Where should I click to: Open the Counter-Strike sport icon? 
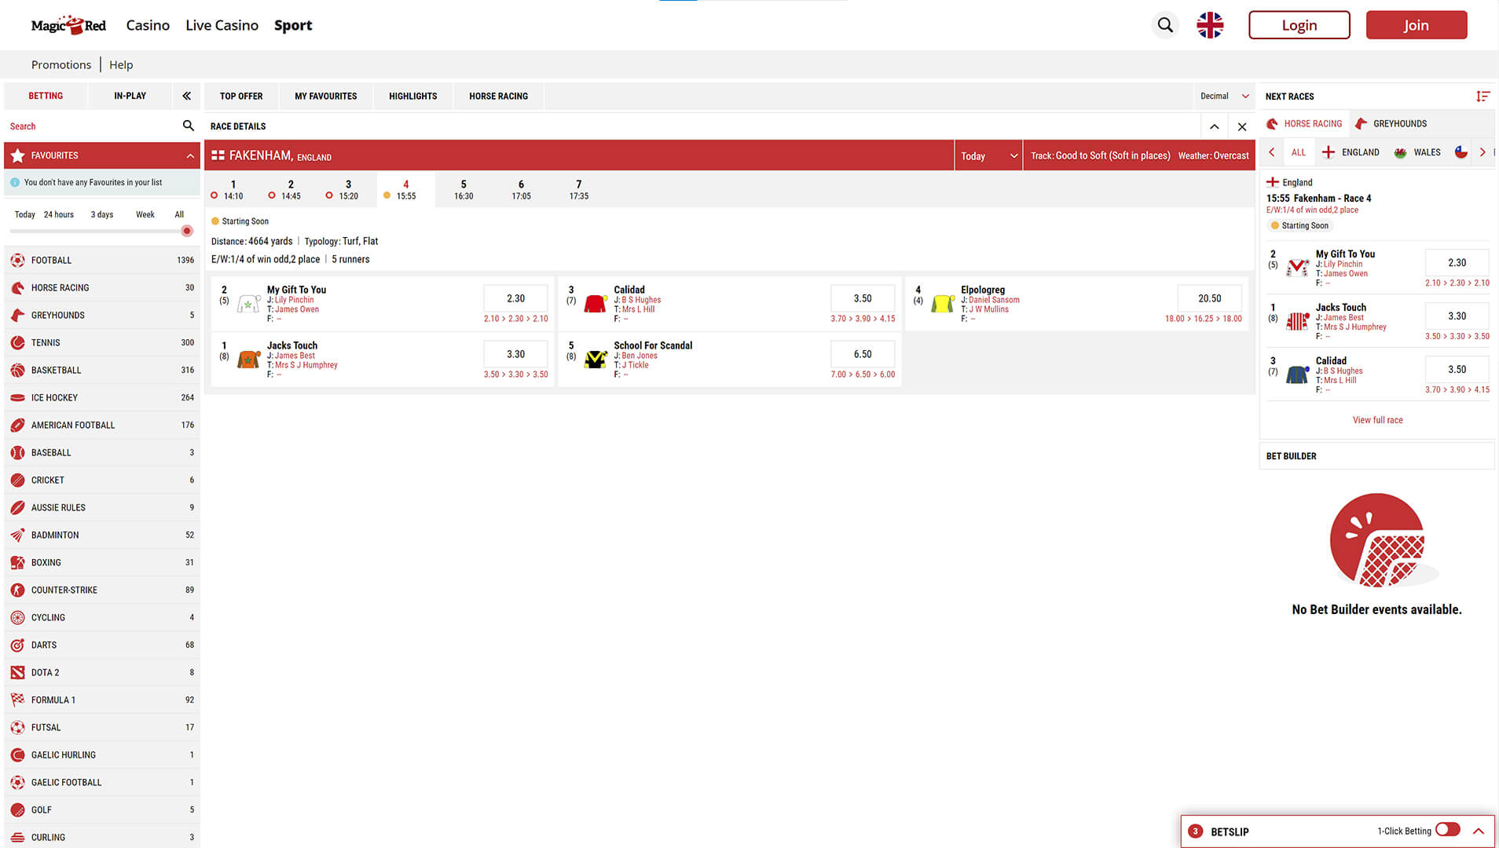17,590
